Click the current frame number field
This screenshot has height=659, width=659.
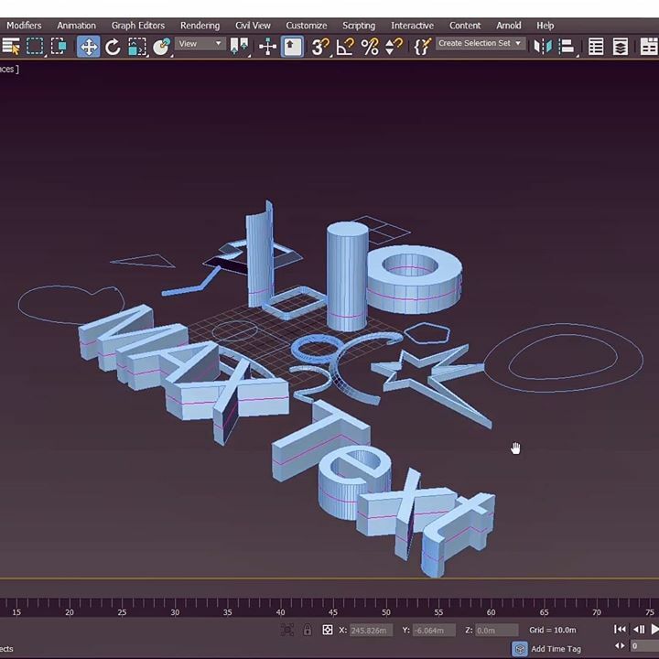coord(644,646)
